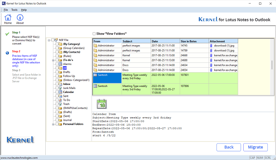Image resolution: width=276 pixels, height=160 pixels.
Task: Check the (Group Calendars) folder checkbox
Action: pyautogui.click(x=57, y=48)
